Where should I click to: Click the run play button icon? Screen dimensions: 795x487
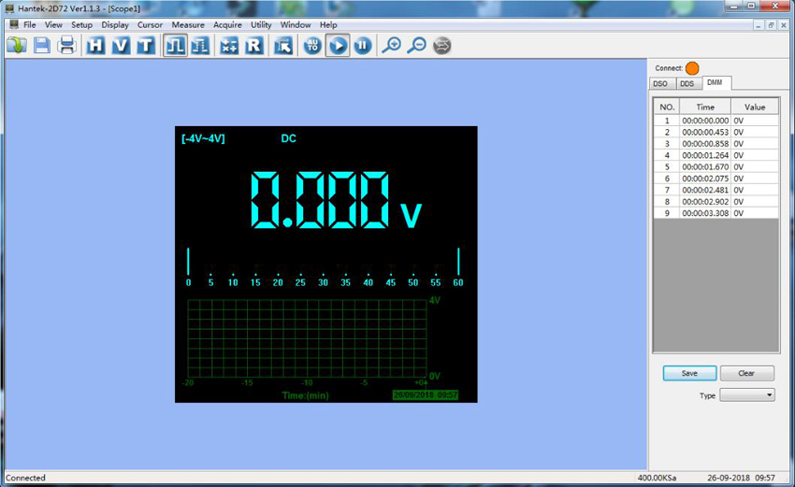tap(338, 46)
